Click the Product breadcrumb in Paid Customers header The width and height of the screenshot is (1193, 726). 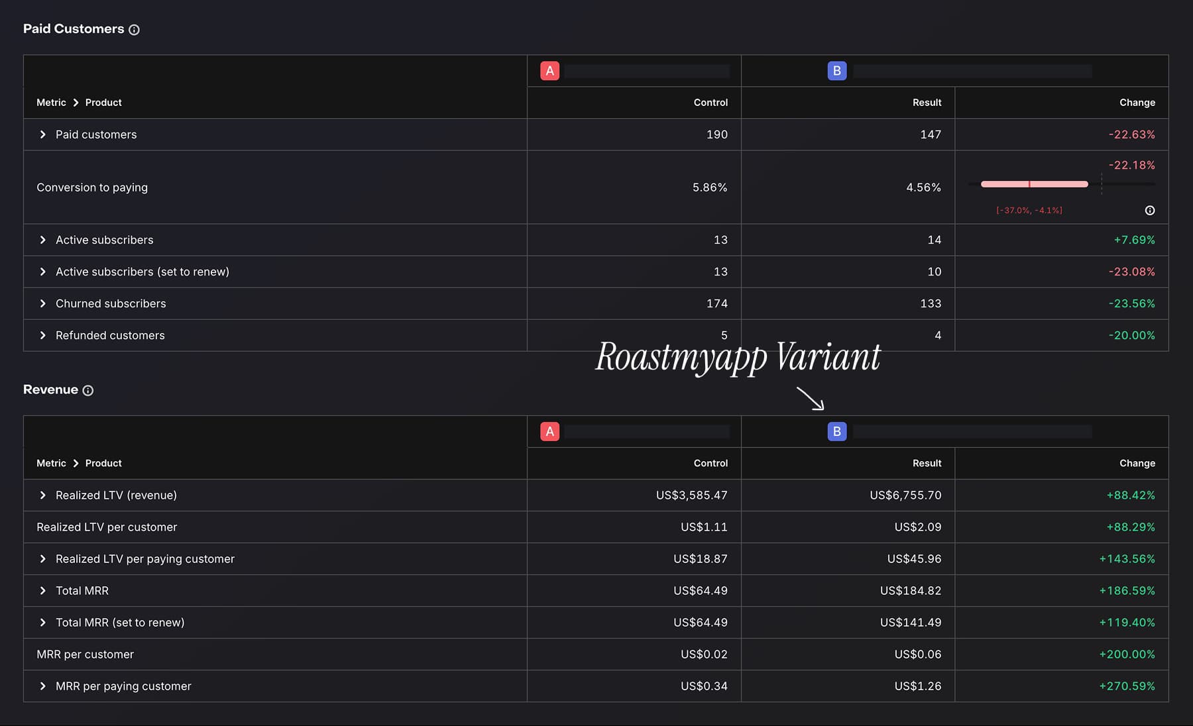pyautogui.click(x=103, y=103)
